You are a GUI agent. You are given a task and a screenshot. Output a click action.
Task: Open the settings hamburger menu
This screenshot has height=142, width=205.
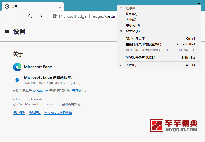[7, 32]
